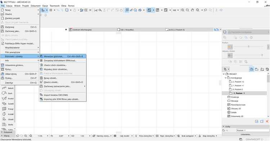Toggle the highlighted floor plan view icon
Viewport: 270px width, 141px height.
click(149, 10)
